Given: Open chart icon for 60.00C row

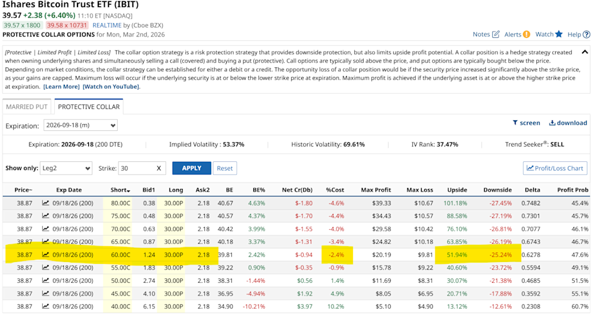Looking at the screenshot, I should point(45,254).
